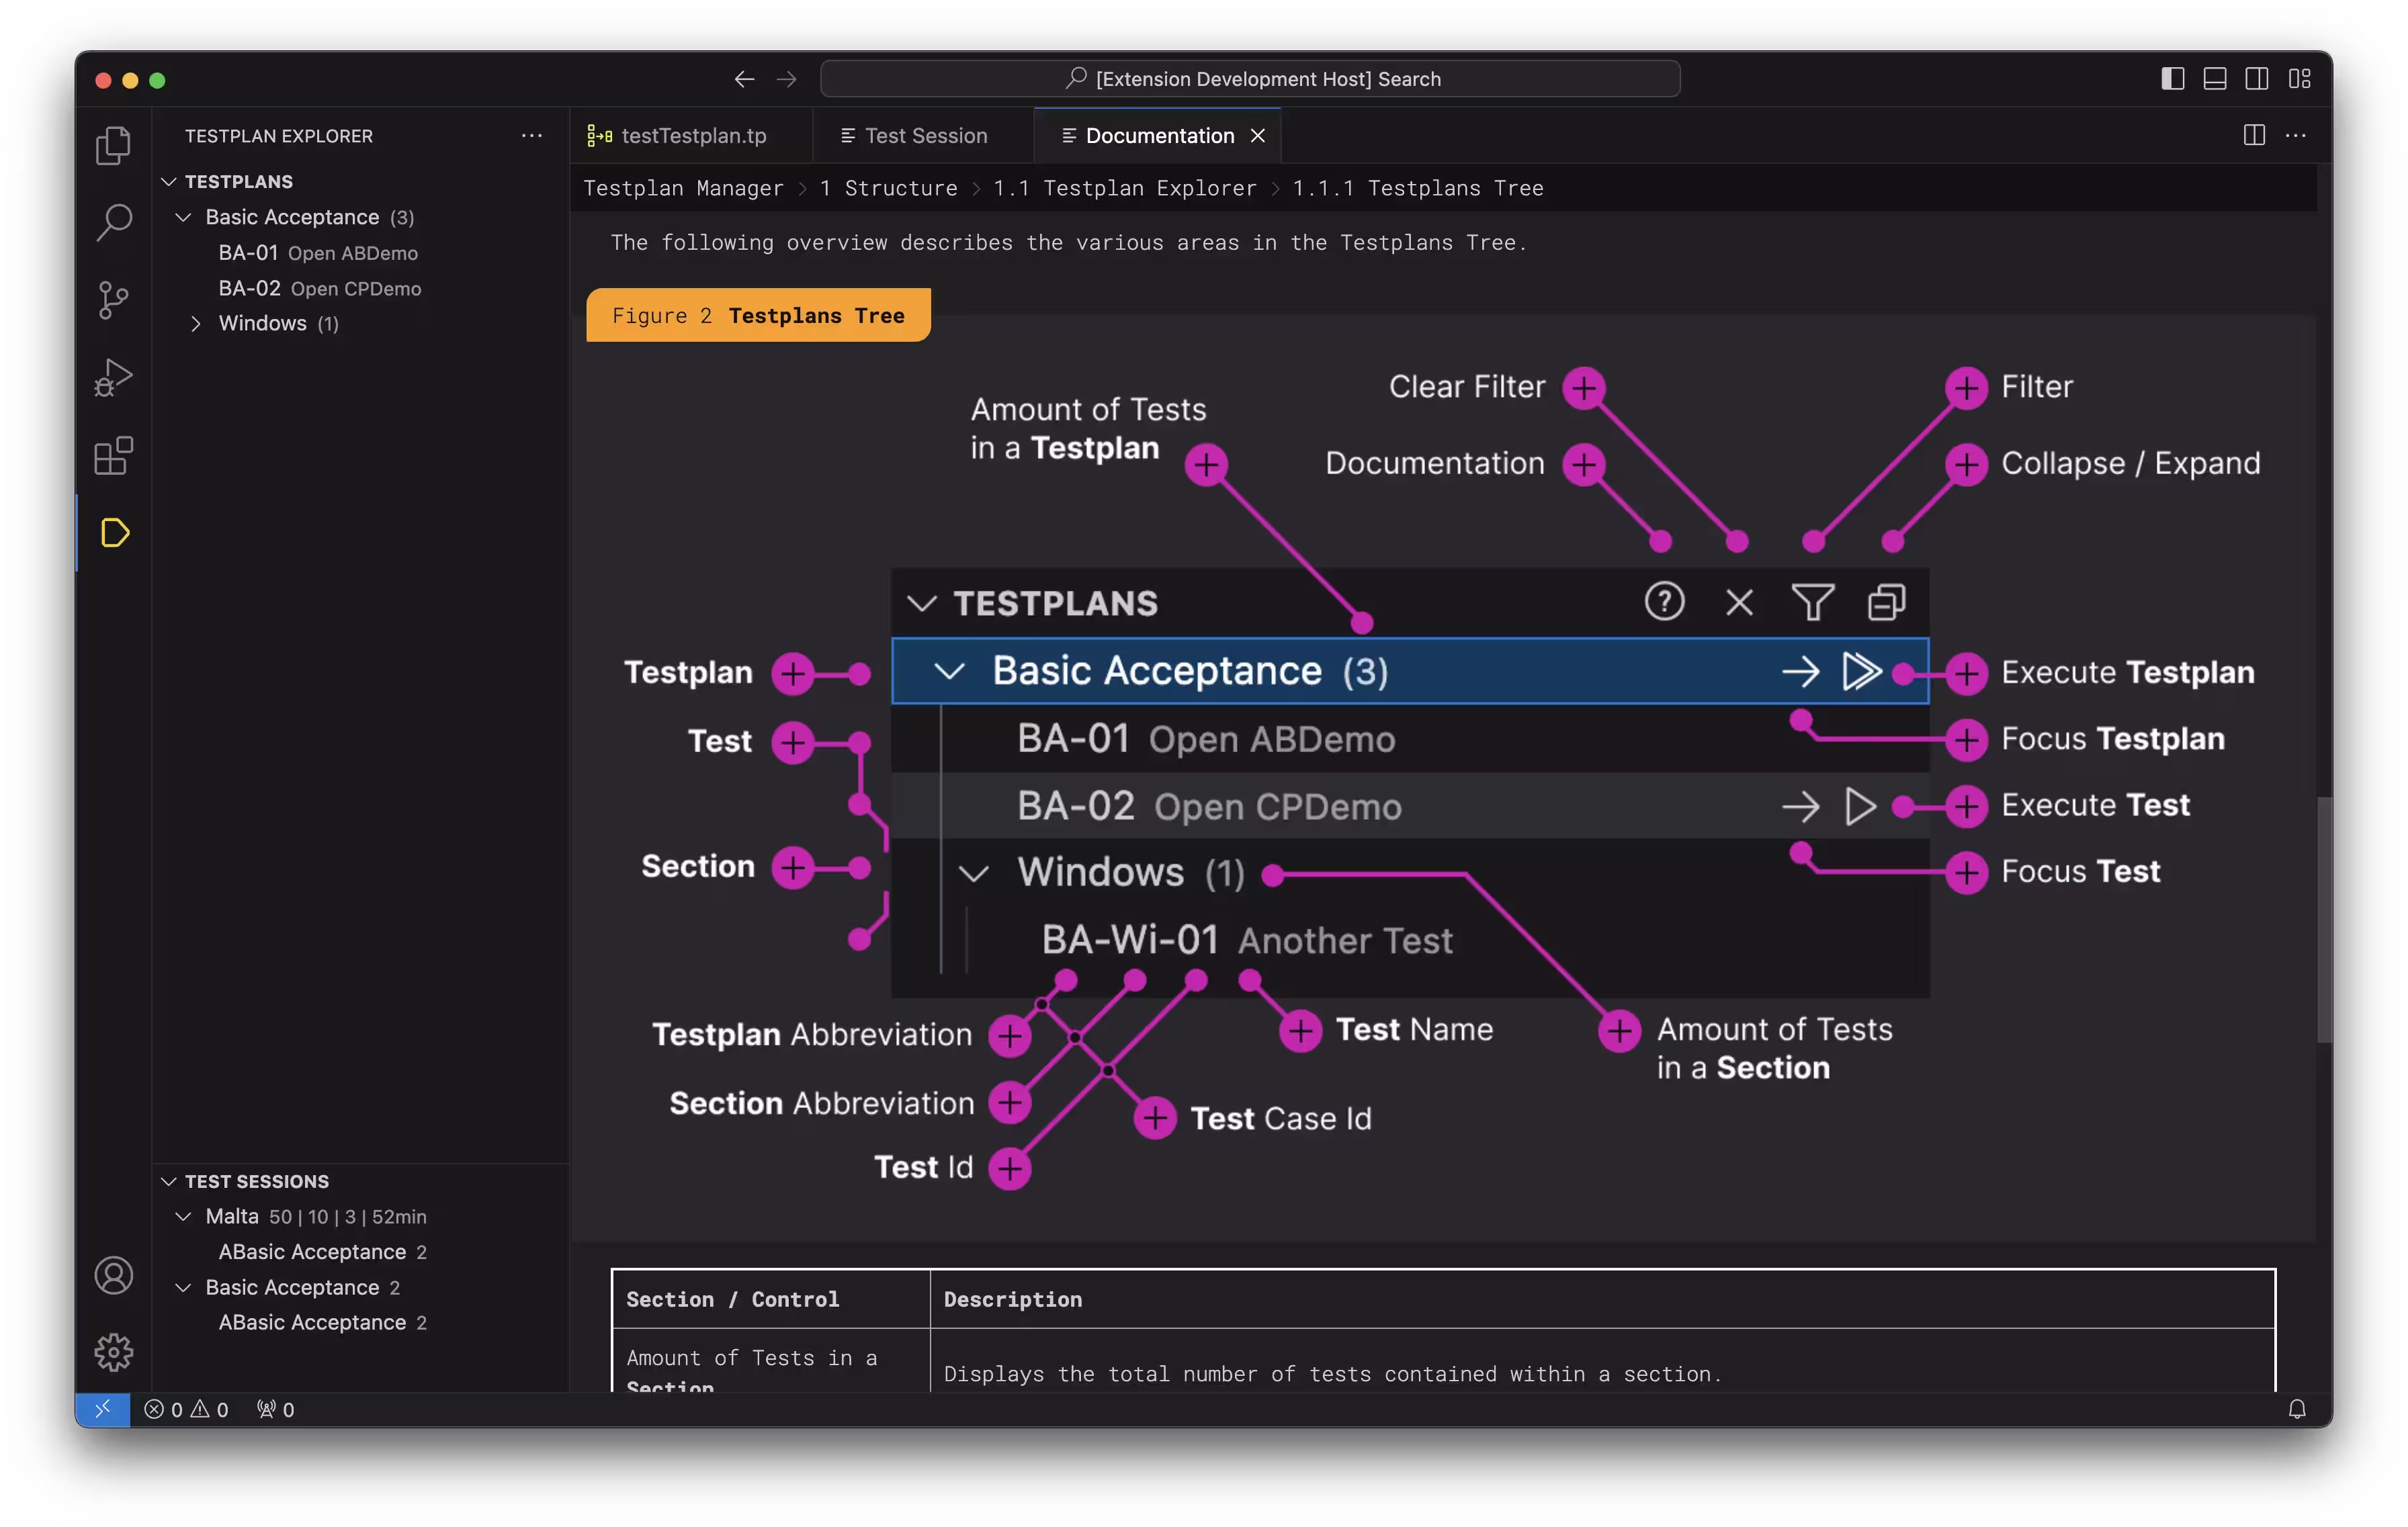Open forwarded ports status bar item

click(275, 1409)
